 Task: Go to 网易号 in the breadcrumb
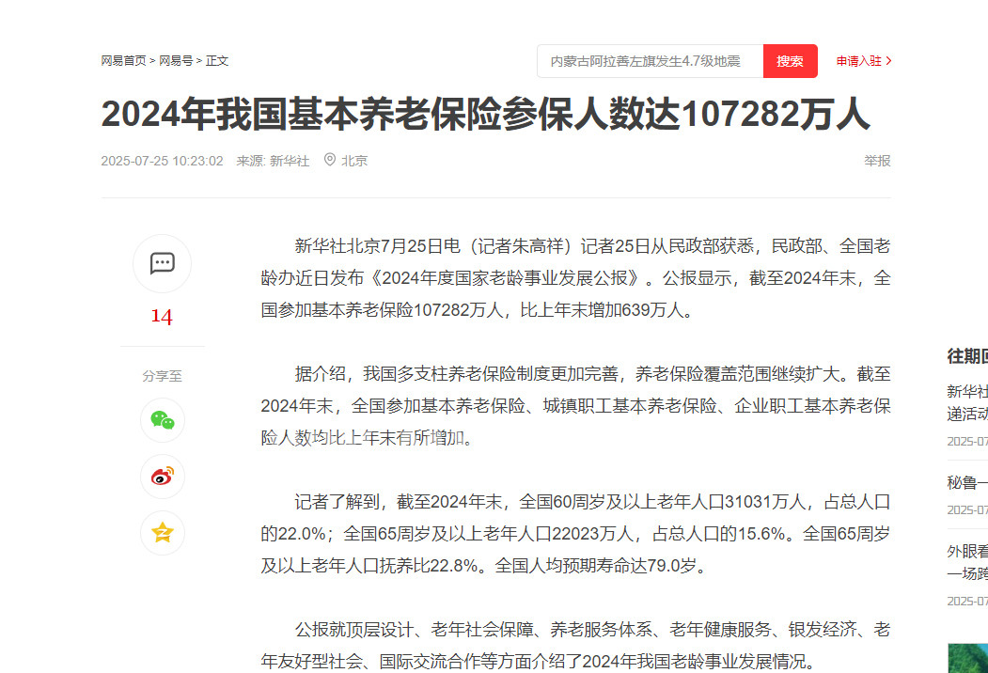(x=176, y=61)
